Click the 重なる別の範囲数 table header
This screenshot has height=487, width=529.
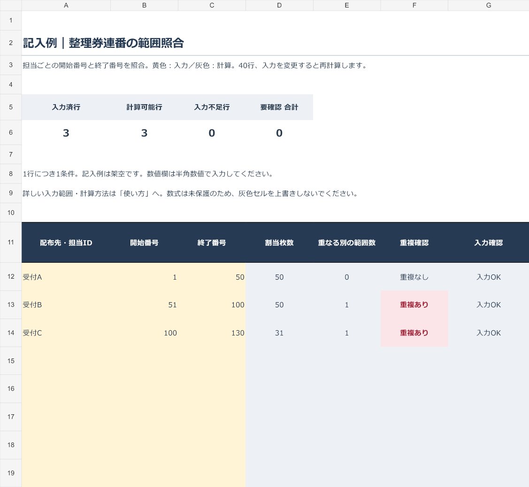tap(347, 243)
